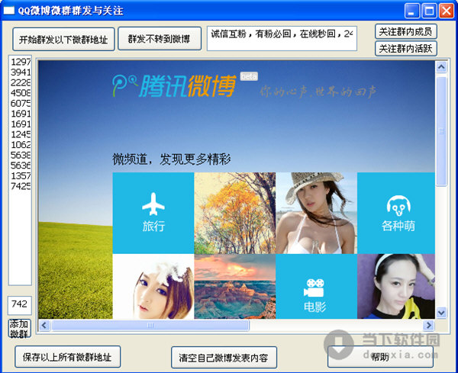Click 清空自己微博发表内容 button
Image resolution: width=458 pixels, height=373 pixels.
(224, 357)
